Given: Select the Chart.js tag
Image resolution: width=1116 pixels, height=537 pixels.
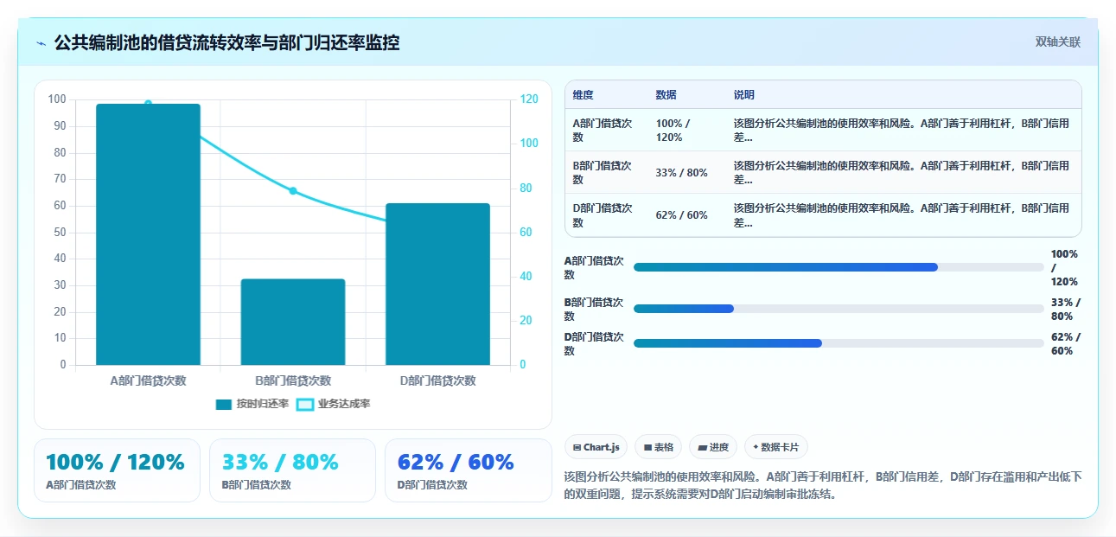Looking at the screenshot, I should (x=596, y=447).
